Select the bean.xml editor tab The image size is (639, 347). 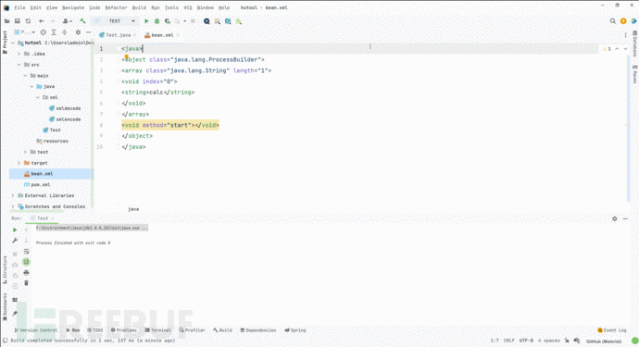tap(162, 35)
